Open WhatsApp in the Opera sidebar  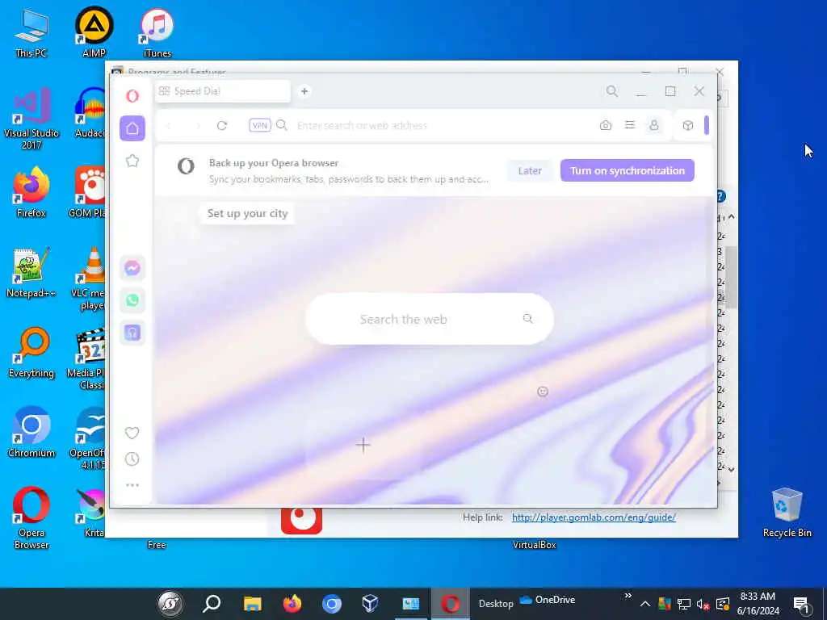(132, 300)
